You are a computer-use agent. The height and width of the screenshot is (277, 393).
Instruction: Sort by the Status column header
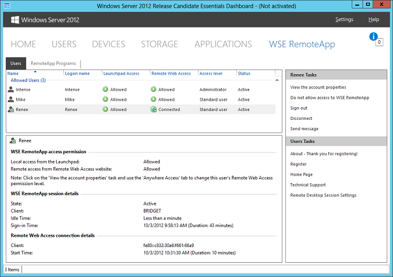tap(244, 74)
